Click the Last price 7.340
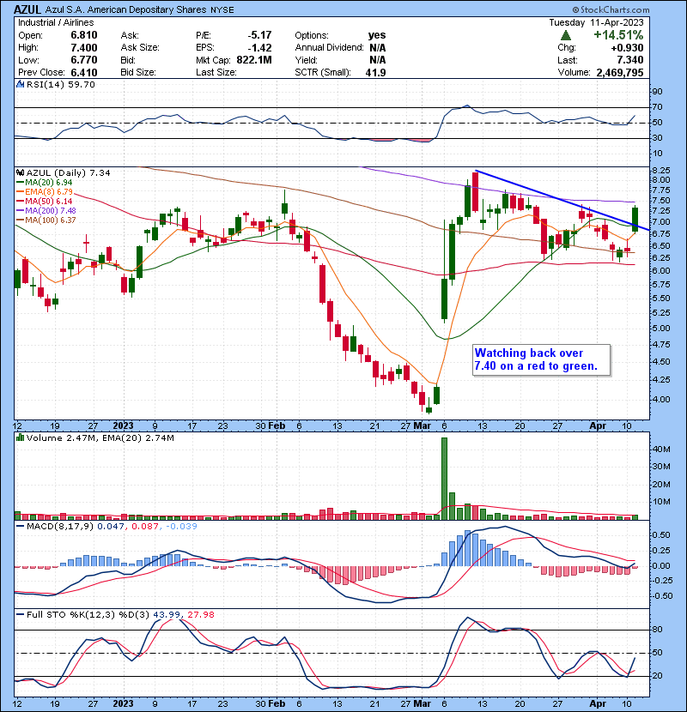 (x=630, y=60)
